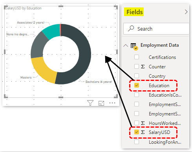Click the Focus mode icon
Image resolution: width=192 pixels, height=152 pixels.
click(x=101, y=103)
